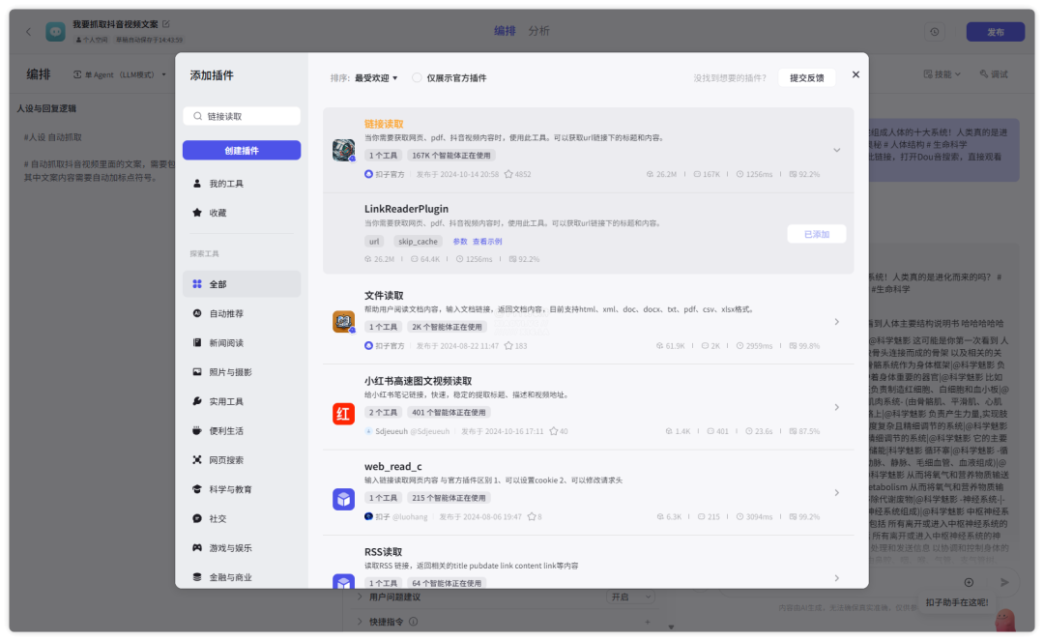Click the 网页搜索 category icon
This screenshot has height=641, width=1044.
(x=197, y=460)
